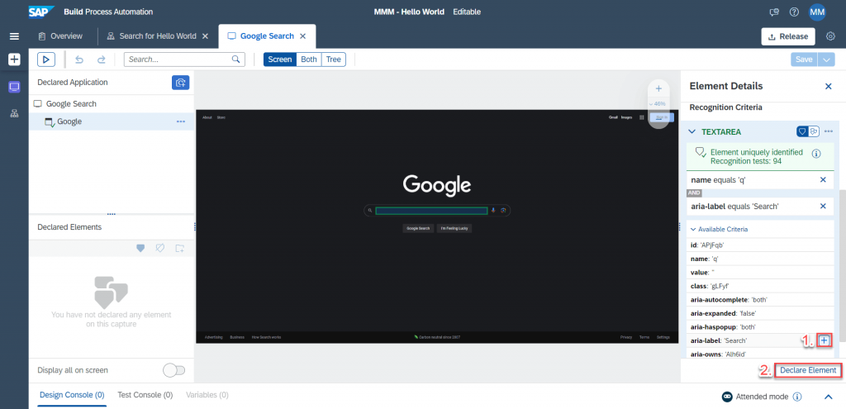This screenshot has width=846, height=409.
Task: Click the SAP logo
Action: (41, 12)
